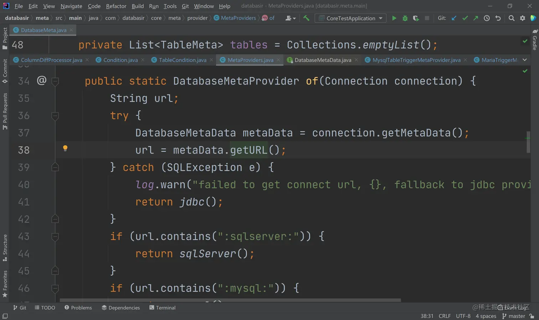The width and height of the screenshot is (539, 320).
Task: Toggle the Pull Requests tool window
Action: click(5, 111)
